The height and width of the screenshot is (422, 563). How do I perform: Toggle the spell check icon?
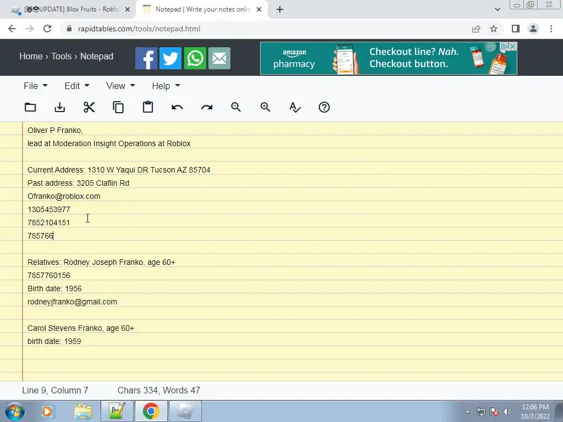coord(295,107)
